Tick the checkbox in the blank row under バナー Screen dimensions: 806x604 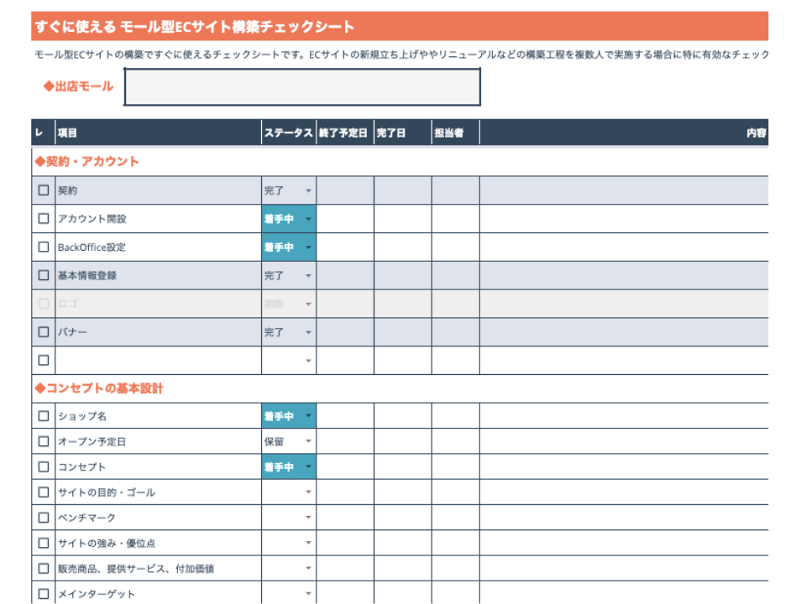44,360
